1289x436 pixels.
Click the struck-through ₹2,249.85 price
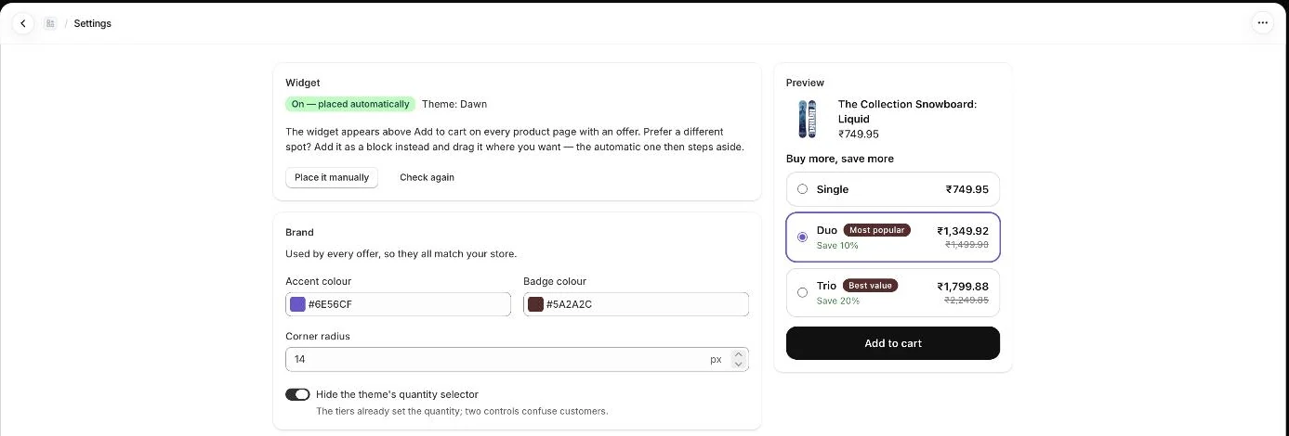point(967,301)
